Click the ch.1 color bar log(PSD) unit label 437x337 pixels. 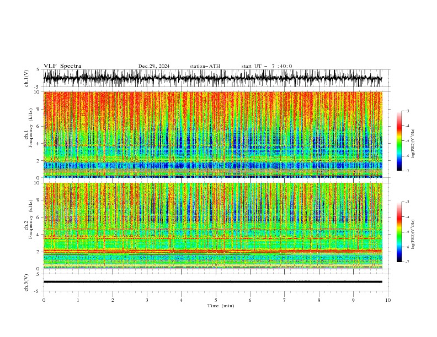click(413, 144)
